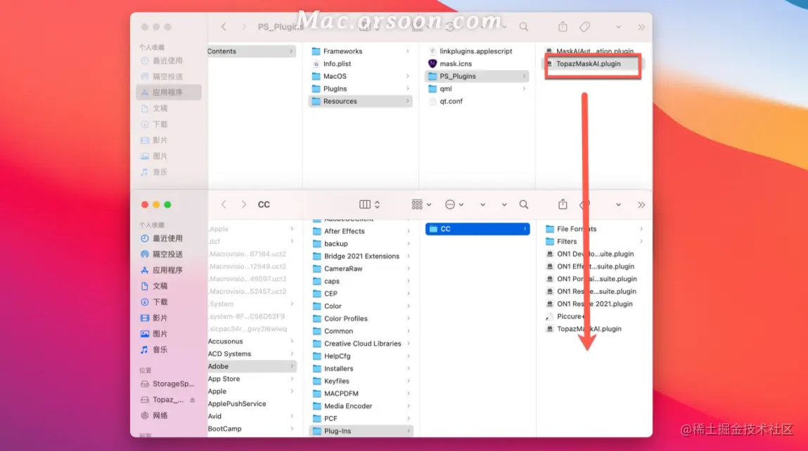The height and width of the screenshot is (451, 808).
Task: Open 下载 in CC window sidebar
Action: point(154,301)
